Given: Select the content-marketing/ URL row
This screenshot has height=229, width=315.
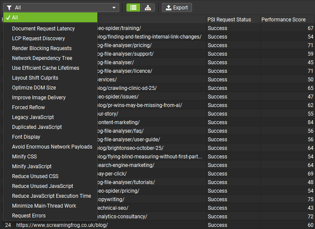Looking at the screenshot, I should point(152,122).
